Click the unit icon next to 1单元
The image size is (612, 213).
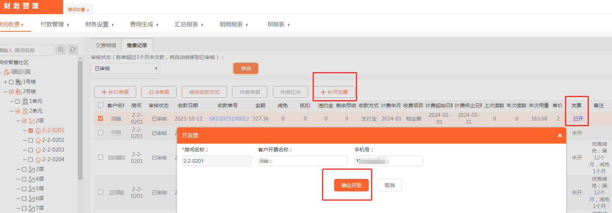point(25,101)
